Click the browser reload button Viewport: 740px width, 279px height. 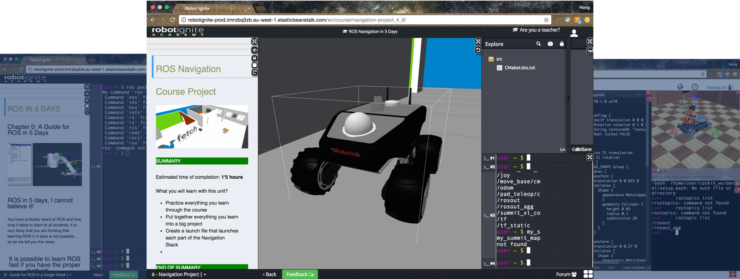click(x=172, y=20)
